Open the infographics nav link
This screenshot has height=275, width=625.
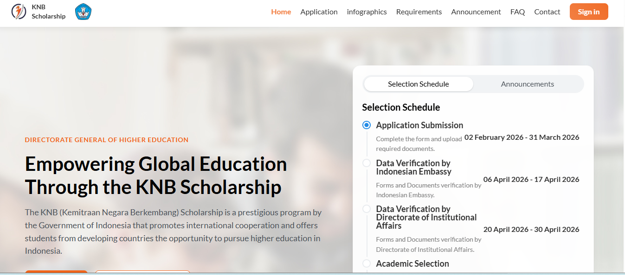(x=367, y=12)
